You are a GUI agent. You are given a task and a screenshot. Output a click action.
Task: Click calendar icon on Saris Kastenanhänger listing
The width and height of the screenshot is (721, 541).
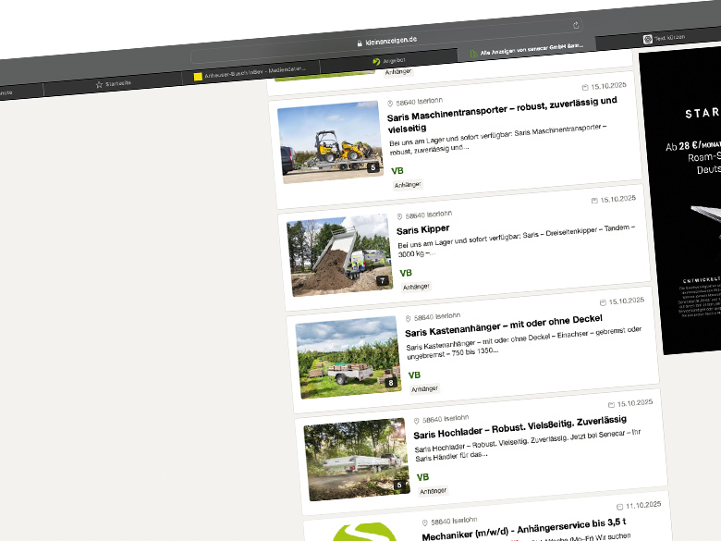pyautogui.click(x=603, y=301)
